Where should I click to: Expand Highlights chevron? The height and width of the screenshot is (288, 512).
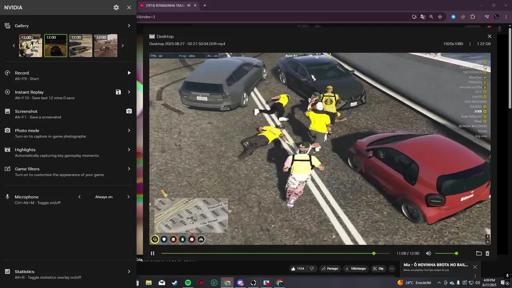pos(129,150)
